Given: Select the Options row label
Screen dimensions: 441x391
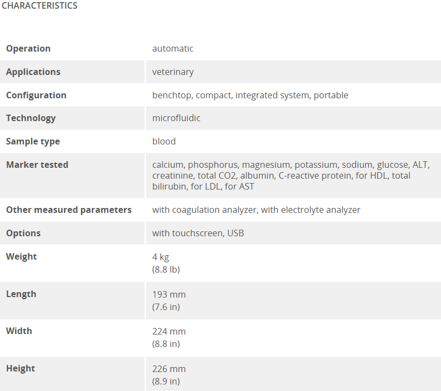Looking at the screenshot, I should point(23,233).
